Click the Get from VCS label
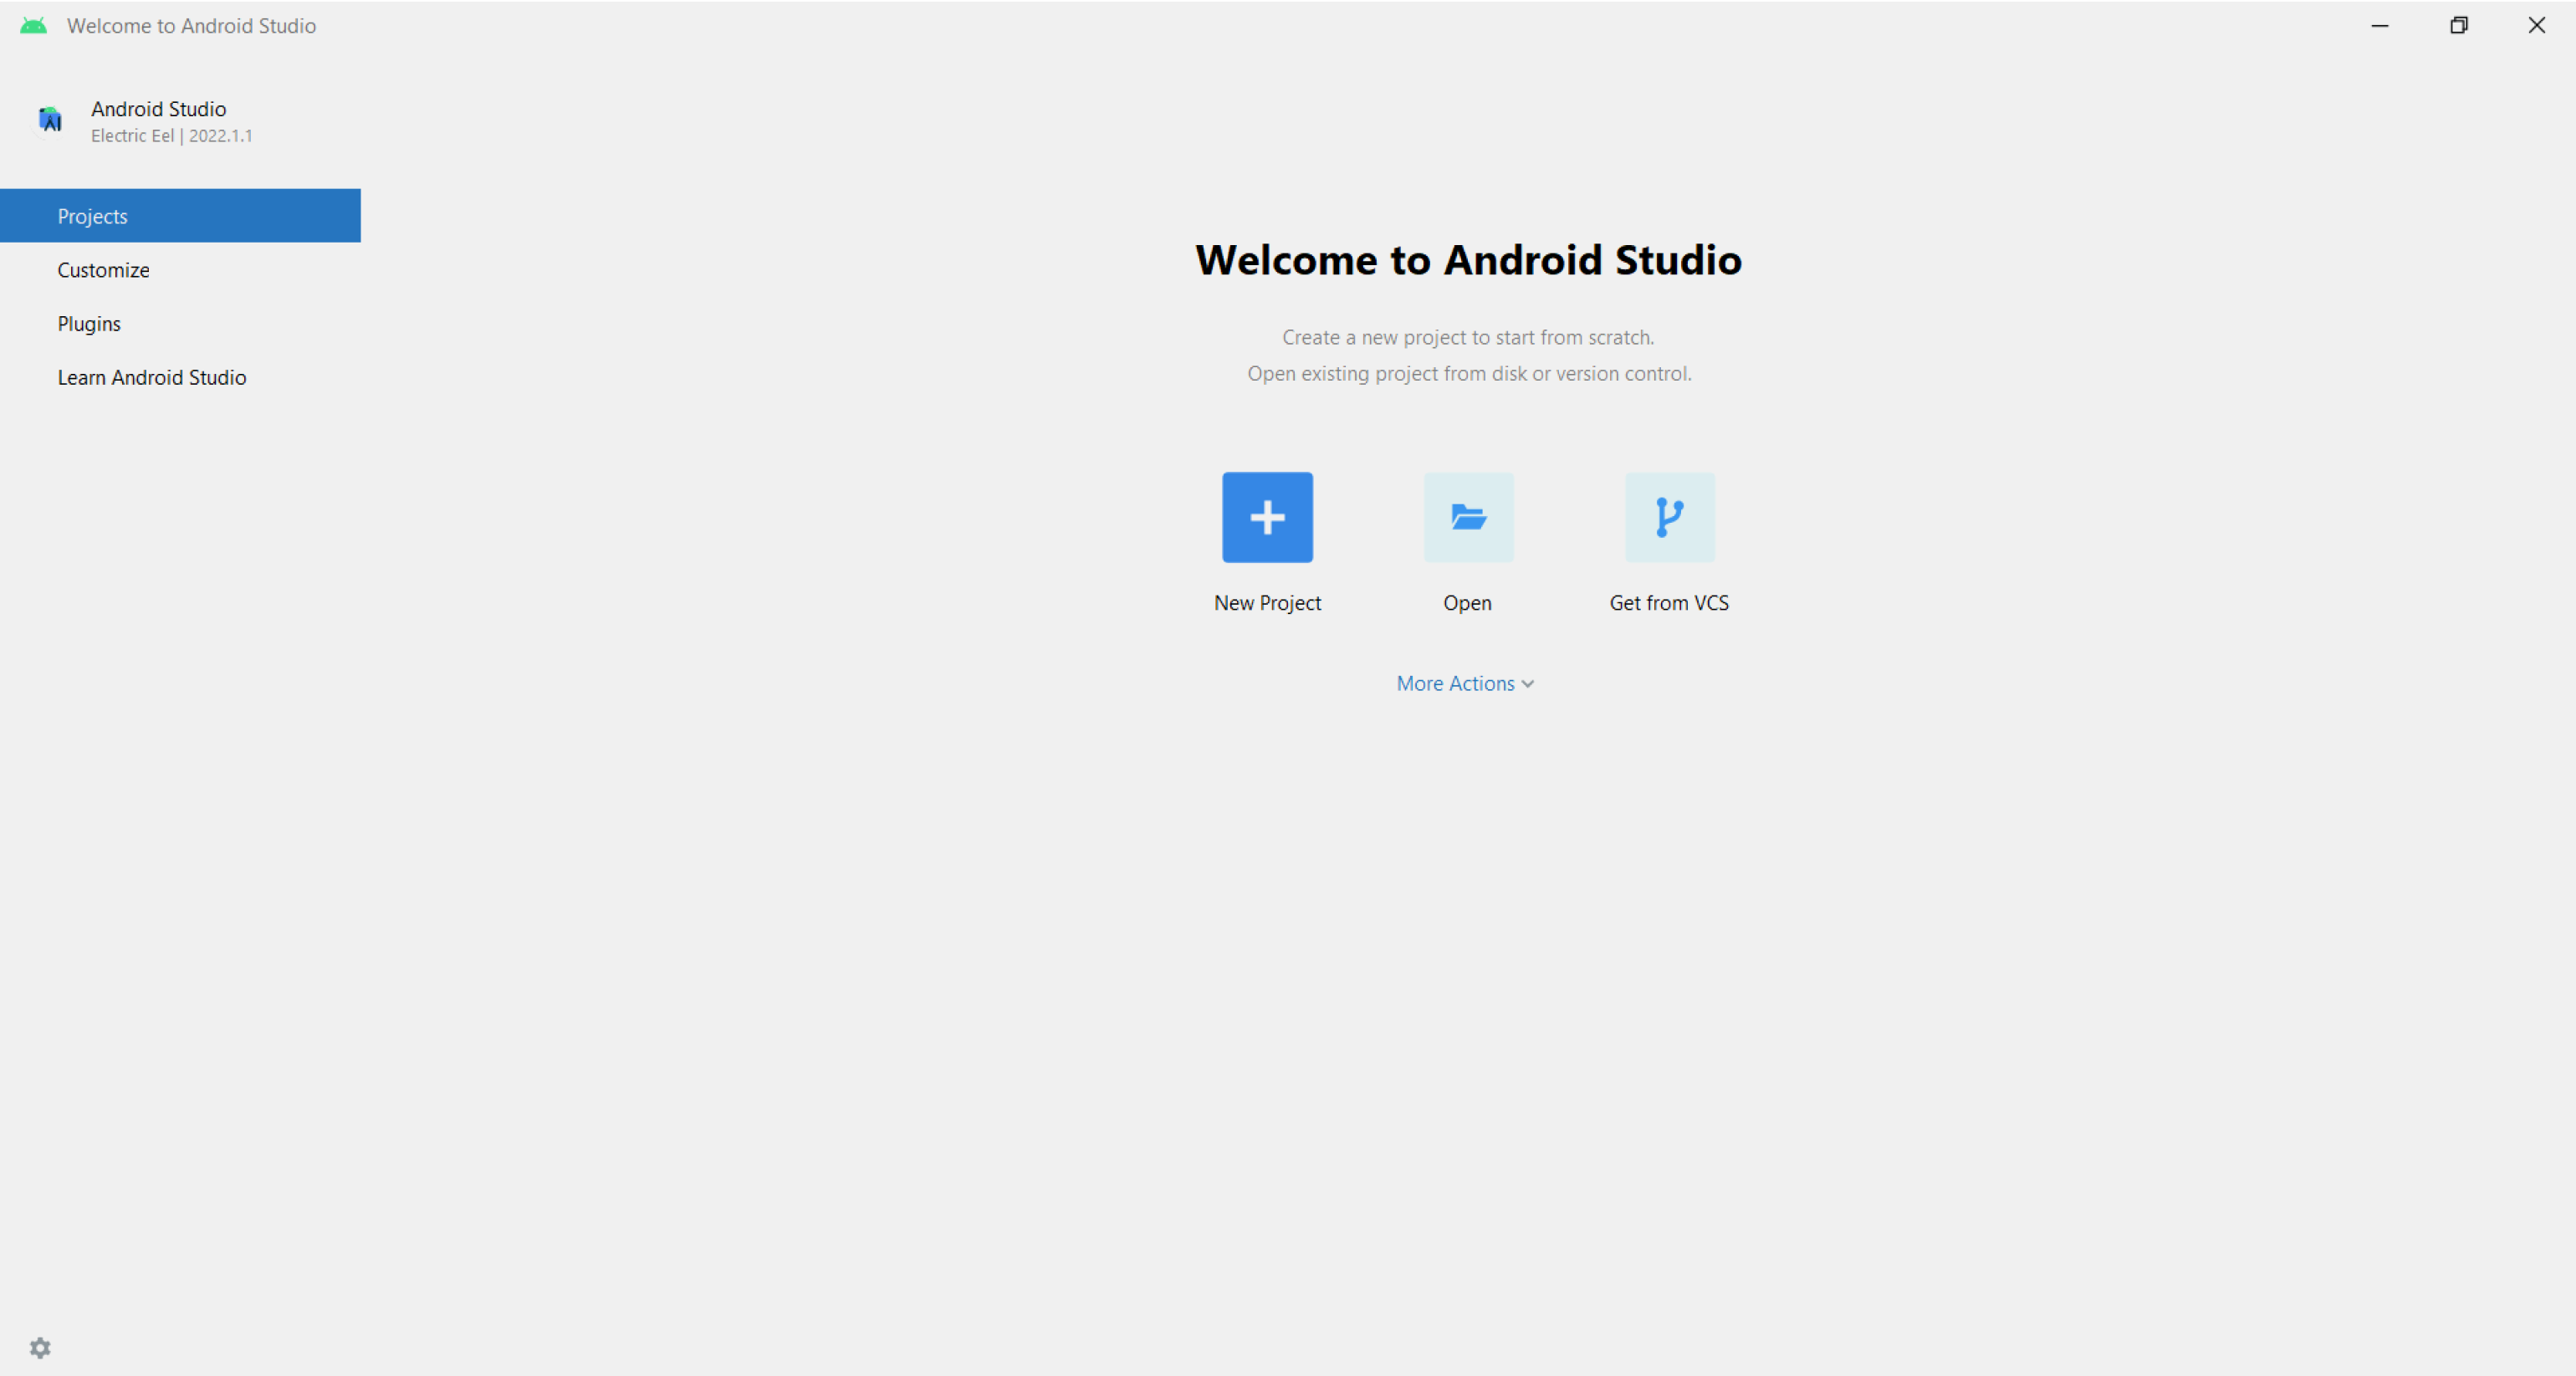This screenshot has width=2576, height=1376. pyautogui.click(x=1669, y=603)
